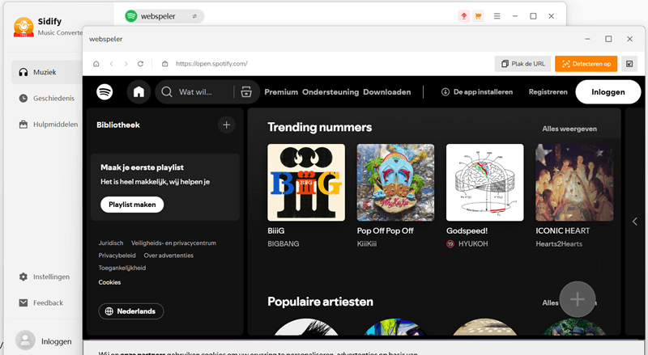Viewport: 648px width, 355px height.
Task: Open the Ondersteuning link
Action: 330,92
